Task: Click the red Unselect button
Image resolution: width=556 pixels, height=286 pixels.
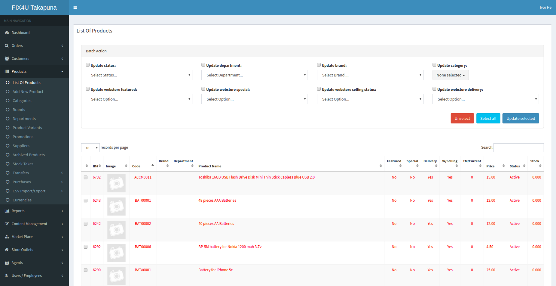Action: [x=462, y=119]
